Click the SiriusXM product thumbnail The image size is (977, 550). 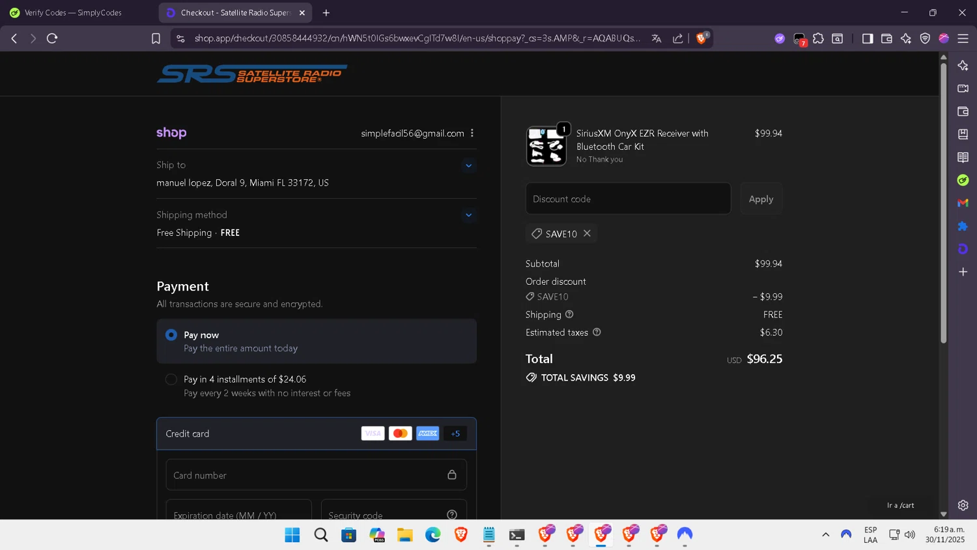(546, 146)
